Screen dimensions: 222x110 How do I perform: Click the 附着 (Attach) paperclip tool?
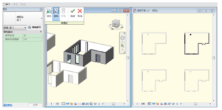63,13
